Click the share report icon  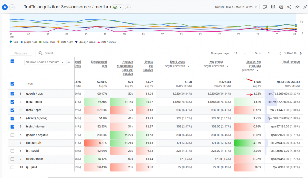click(x=289, y=7)
